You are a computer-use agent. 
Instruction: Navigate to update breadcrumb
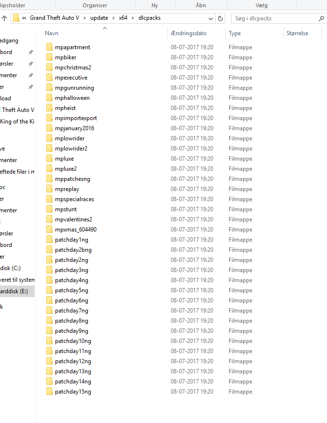[x=99, y=18]
